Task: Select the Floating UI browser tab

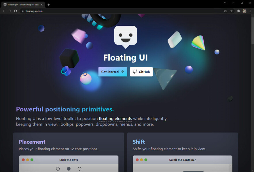Action: coord(23,5)
